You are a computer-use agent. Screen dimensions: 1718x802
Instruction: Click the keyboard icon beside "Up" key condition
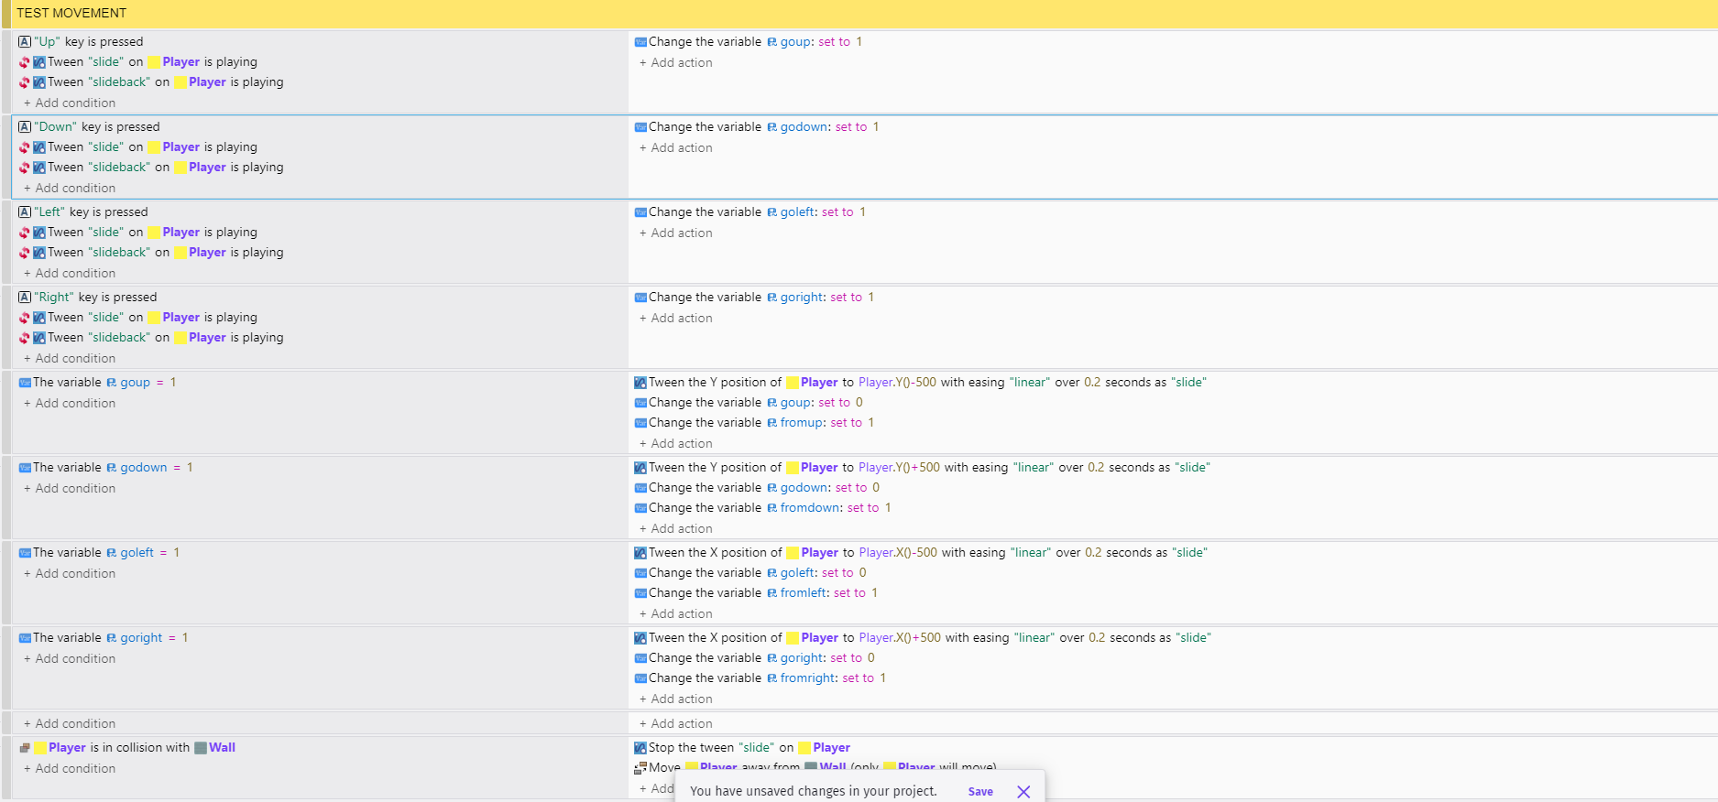(x=25, y=42)
